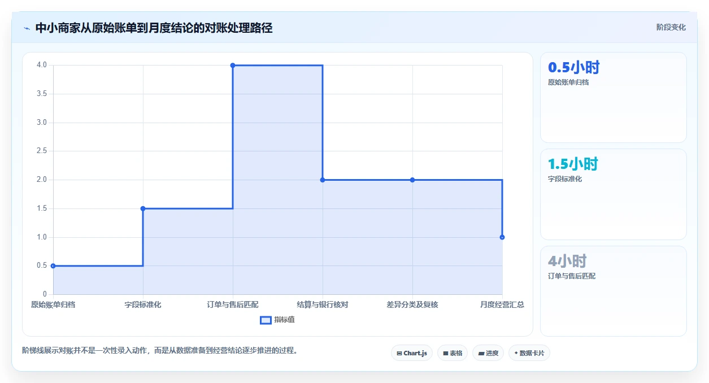Click the data point at 差异分类及复核
The image size is (709, 383).
[412, 180]
